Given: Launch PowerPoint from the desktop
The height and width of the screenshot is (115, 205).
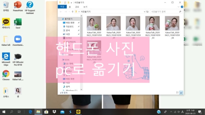Looking at the screenshot, I should [18, 6].
